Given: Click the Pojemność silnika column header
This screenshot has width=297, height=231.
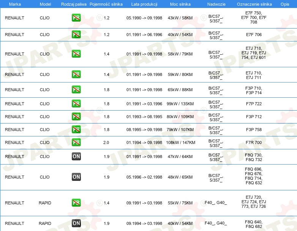Looking at the screenshot, I should tap(106, 4).
